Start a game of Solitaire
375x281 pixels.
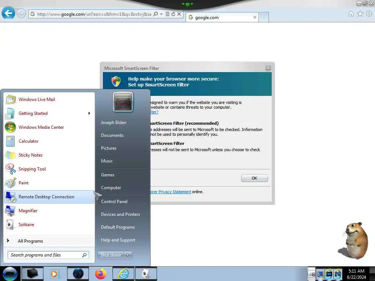[x=49, y=224]
